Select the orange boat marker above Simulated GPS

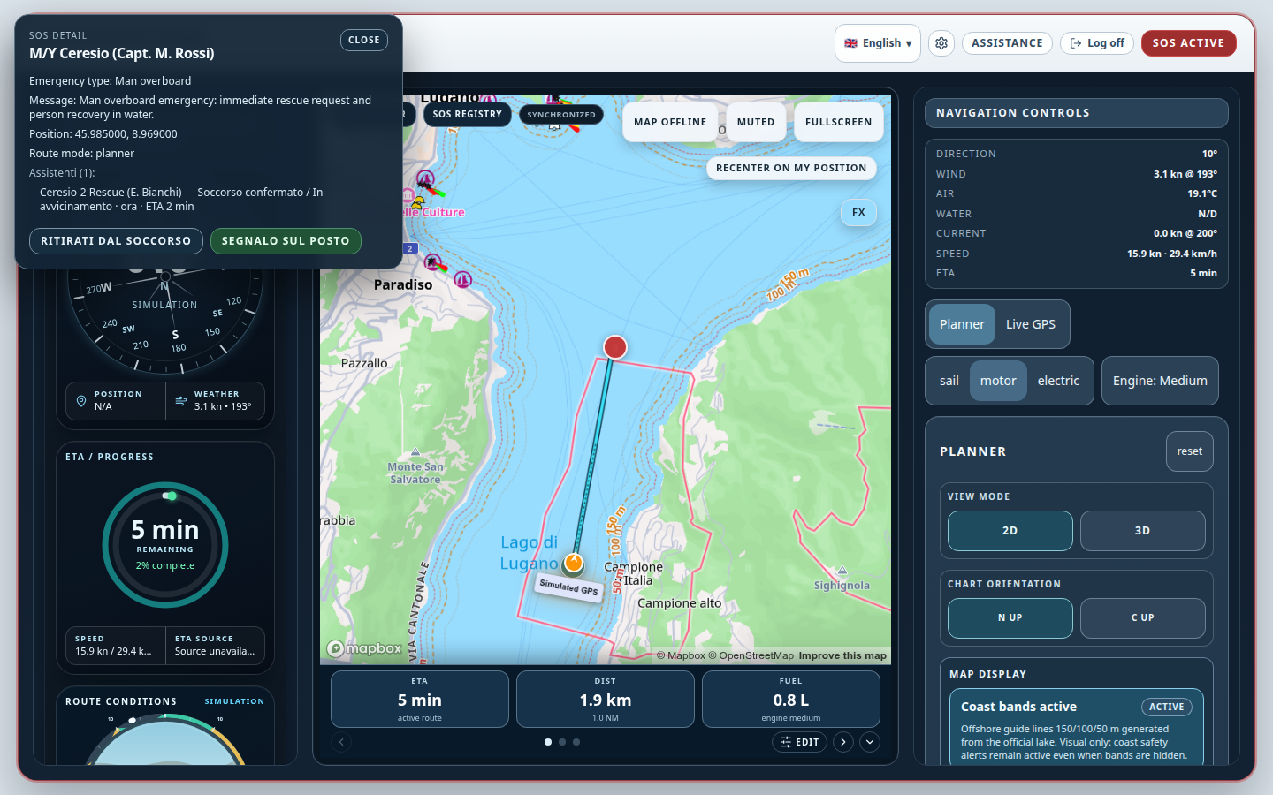tap(574, 563)
